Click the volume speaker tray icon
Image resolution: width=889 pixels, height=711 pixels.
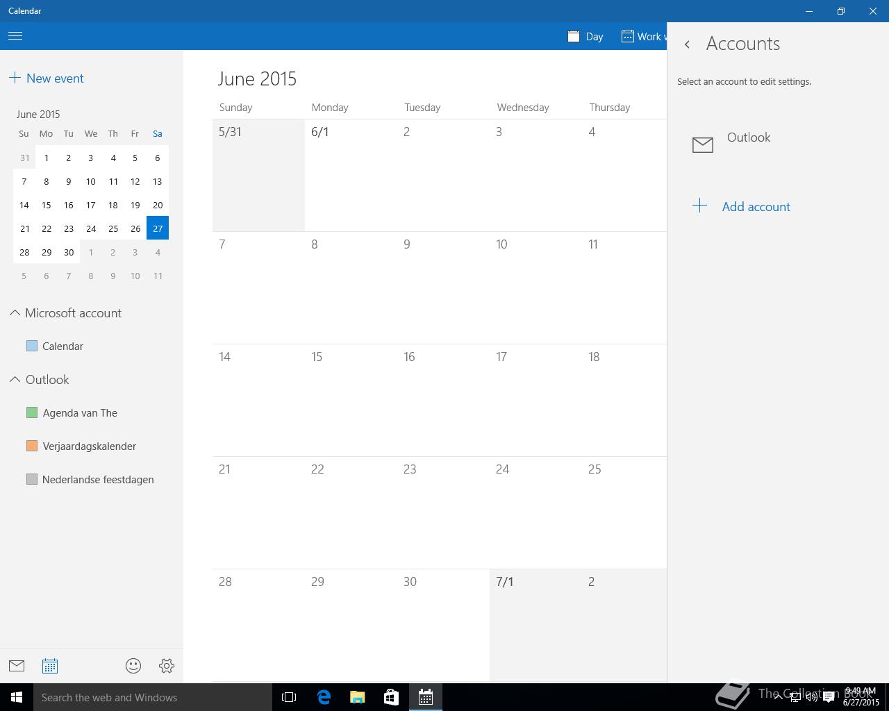(x=811, y=697)
